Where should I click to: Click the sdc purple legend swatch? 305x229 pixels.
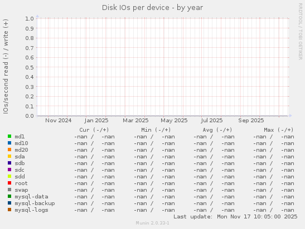9,170
